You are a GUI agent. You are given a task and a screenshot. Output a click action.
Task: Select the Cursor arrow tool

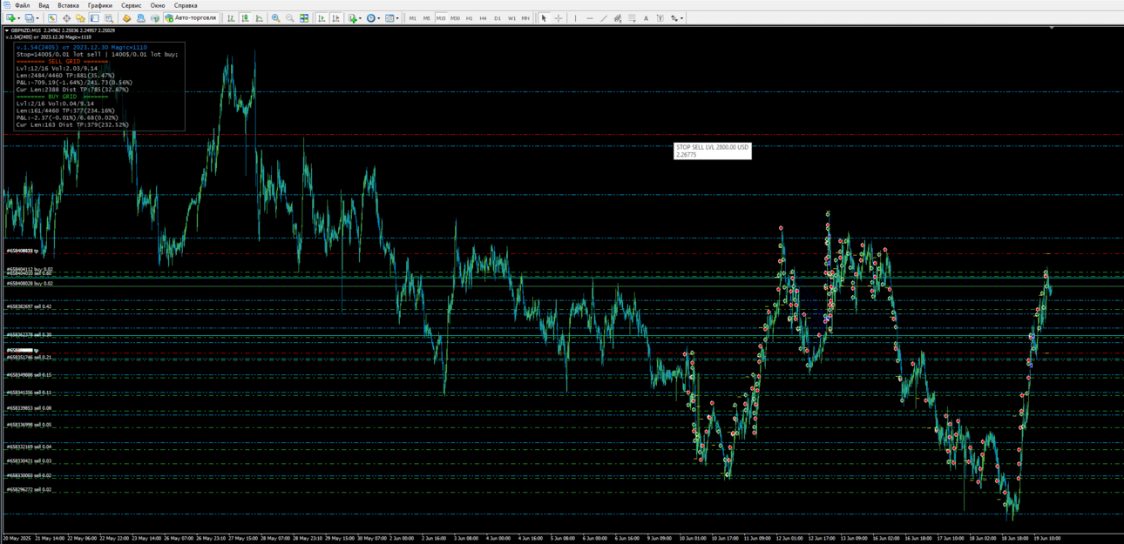(x=544, y=17)
